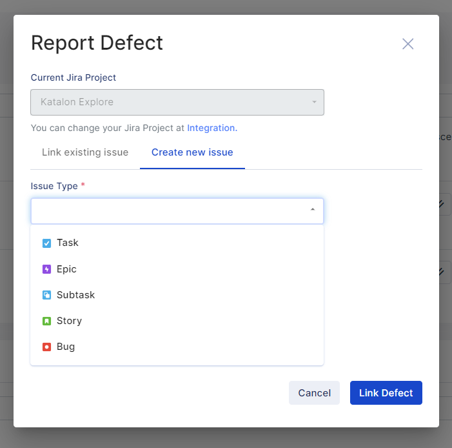This screenshot has width=452, height=448.
Task: Choose Epic from the issue type list
Action: click(x=66, y=269)
